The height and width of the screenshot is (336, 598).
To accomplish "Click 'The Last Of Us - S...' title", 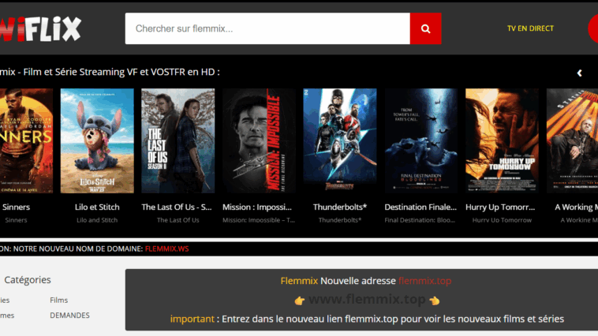I will pyautogui.click(x=177, y=207).
